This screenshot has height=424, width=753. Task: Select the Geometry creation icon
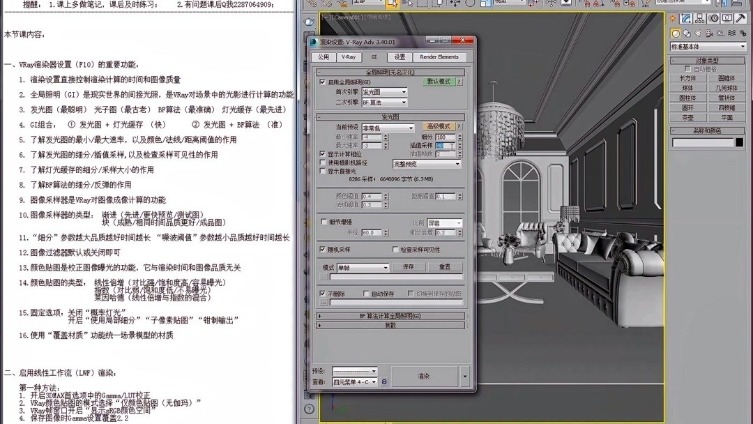(x=675, y=33)
